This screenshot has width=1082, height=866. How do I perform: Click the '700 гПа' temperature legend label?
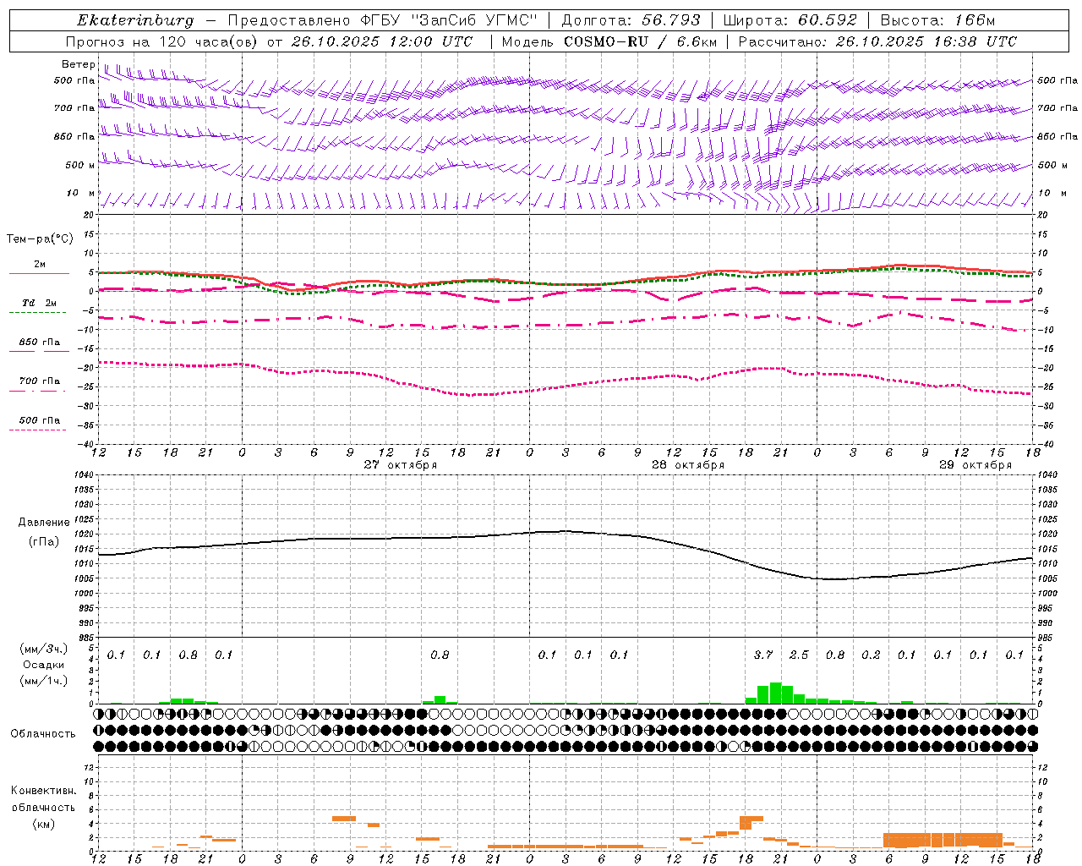point(40,381)
